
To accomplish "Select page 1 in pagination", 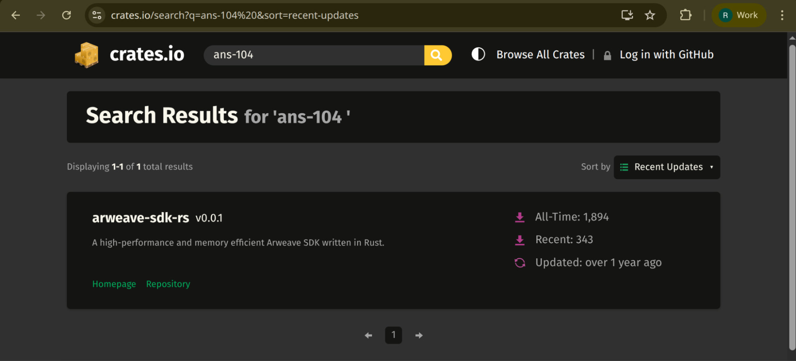I will pos(393,335).
